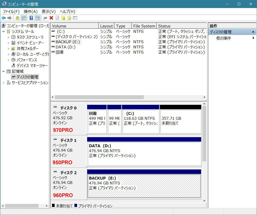Image resolution: width=257 pixels, height=215 pixels.
Task: Open デバイス マネージャー from the tree
Action: coord(32,66)
